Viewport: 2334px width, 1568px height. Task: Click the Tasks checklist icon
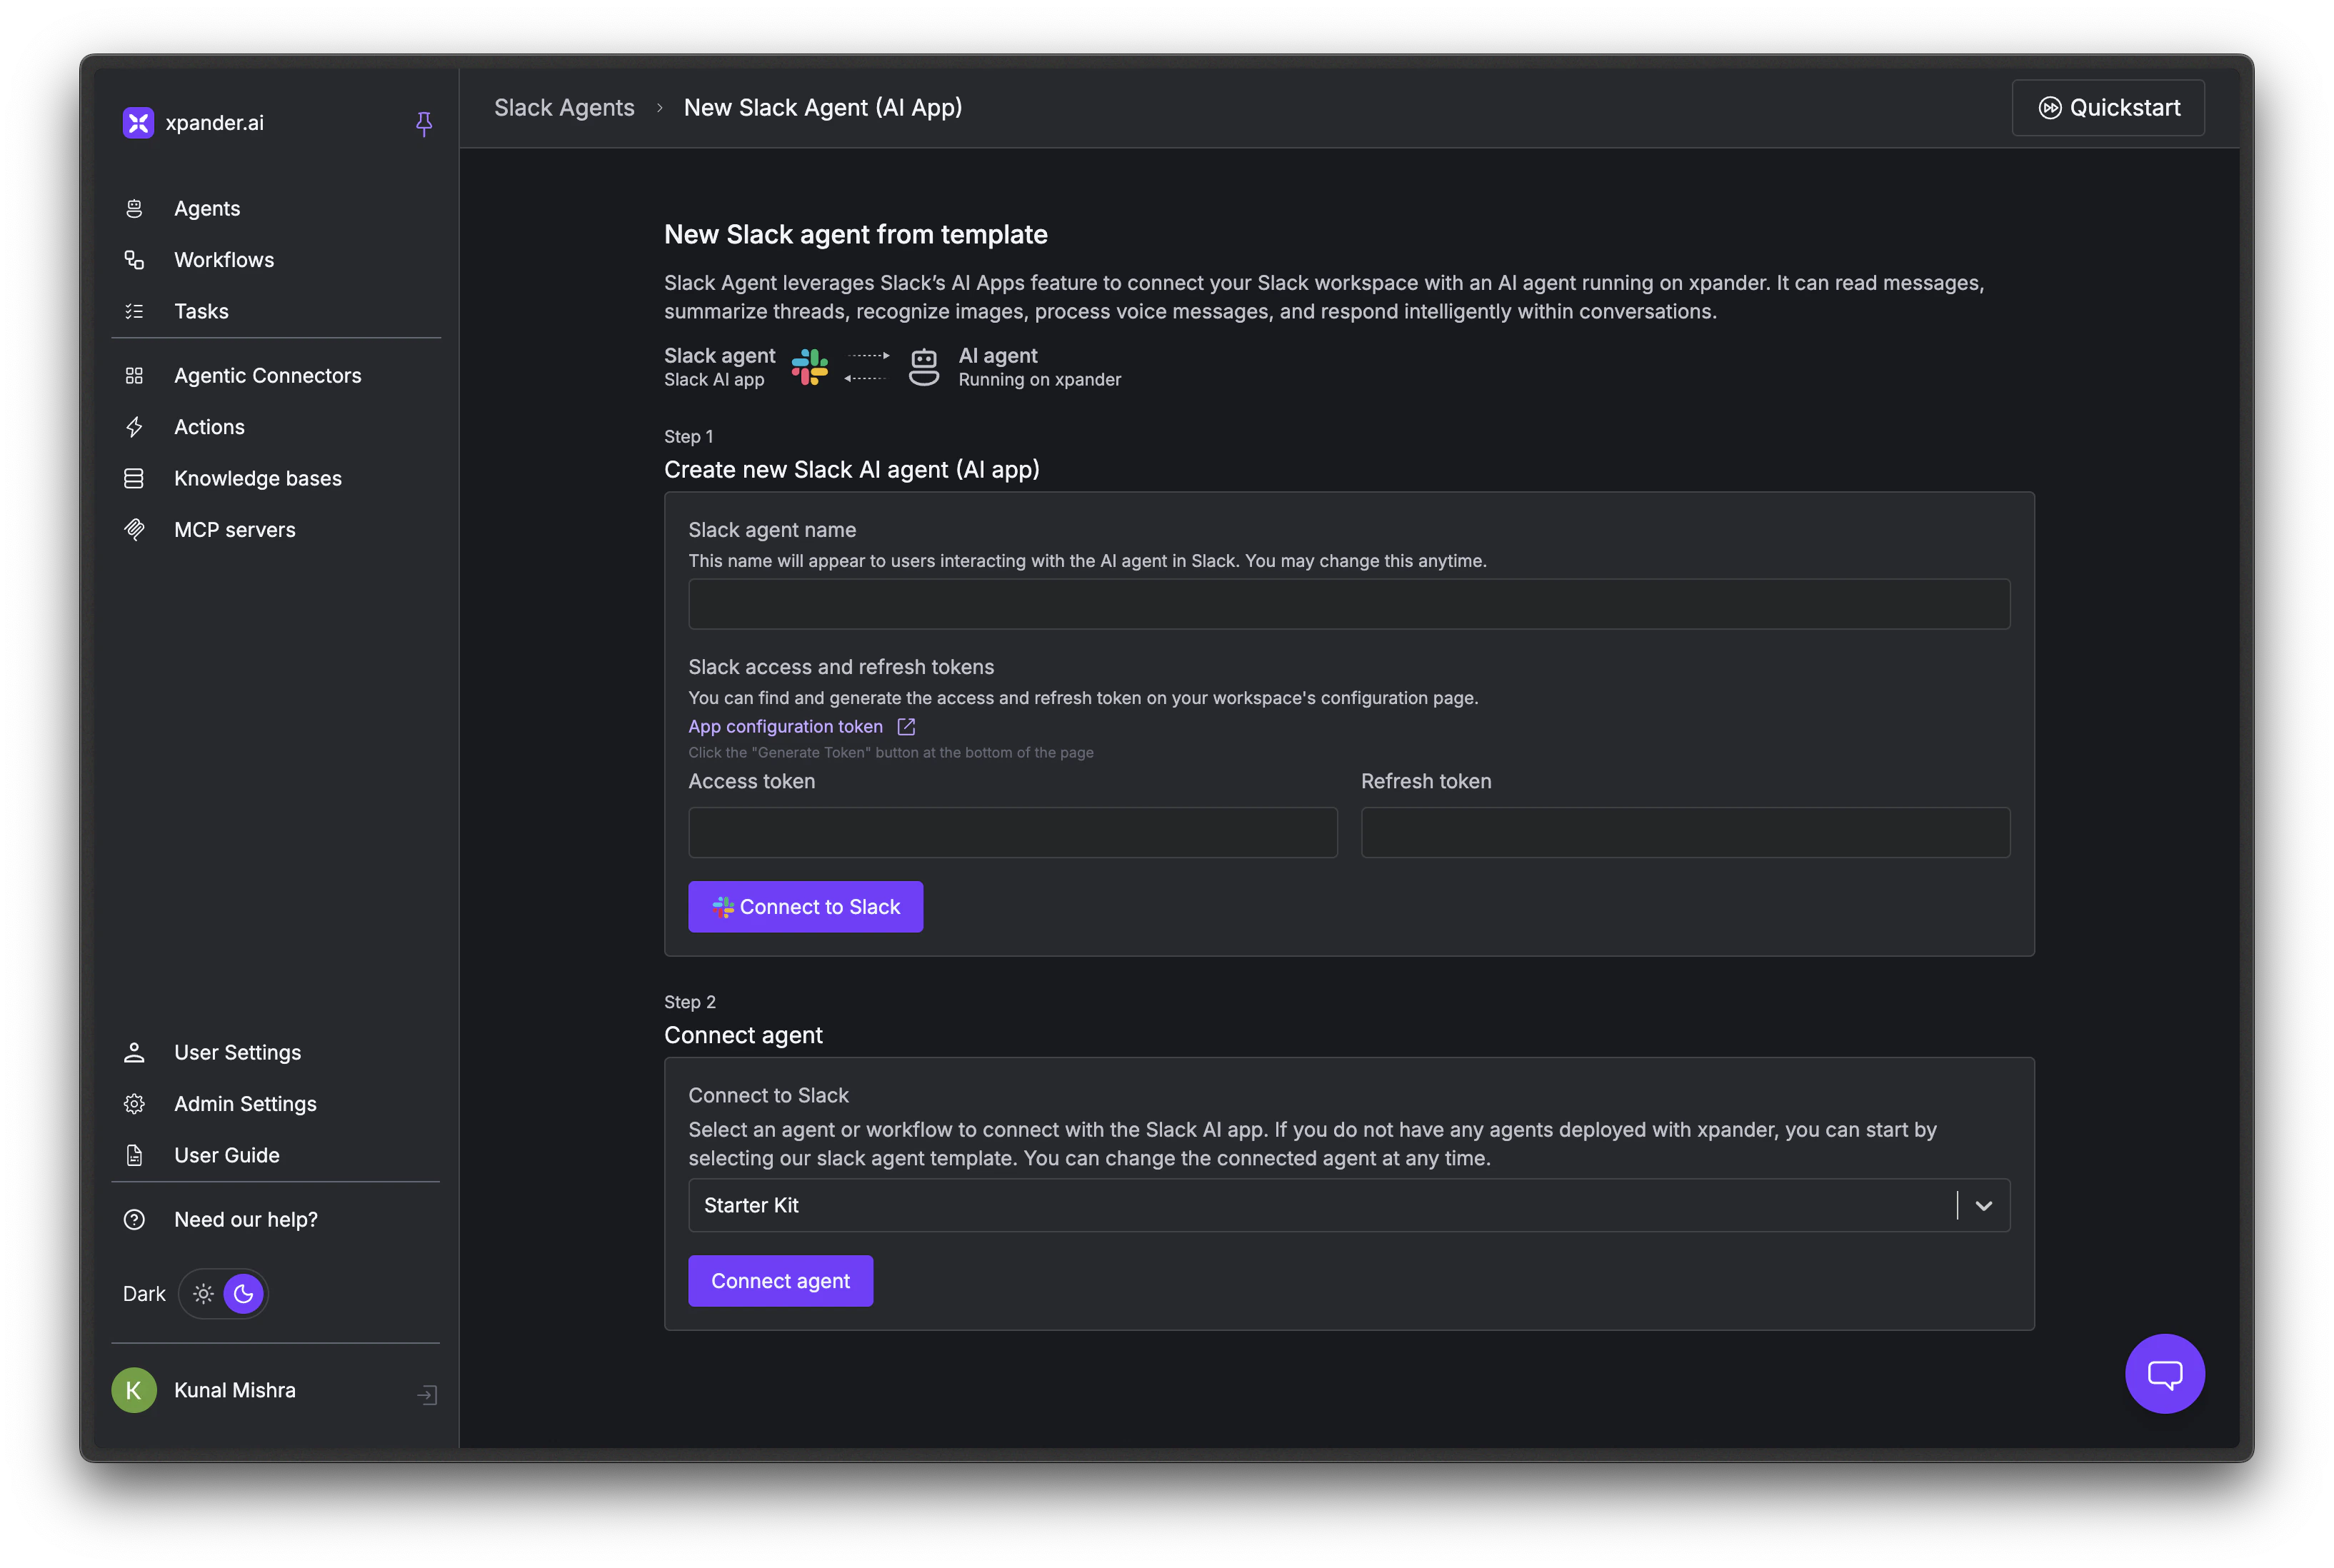click(134, 311)
